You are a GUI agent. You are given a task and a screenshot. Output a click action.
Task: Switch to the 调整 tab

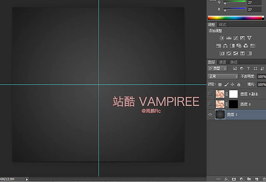(x=212, y=25)
